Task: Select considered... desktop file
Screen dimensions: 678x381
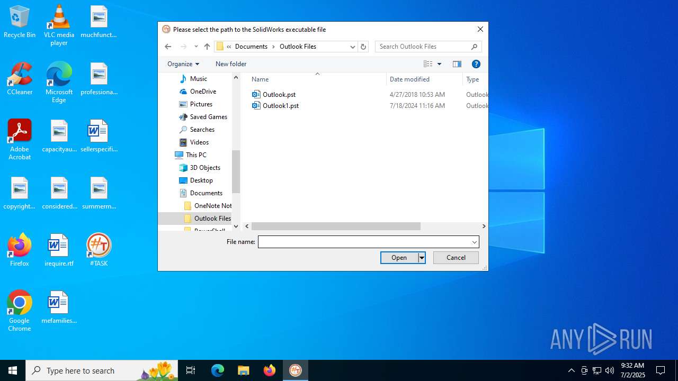Action: [x=59, y=193]
